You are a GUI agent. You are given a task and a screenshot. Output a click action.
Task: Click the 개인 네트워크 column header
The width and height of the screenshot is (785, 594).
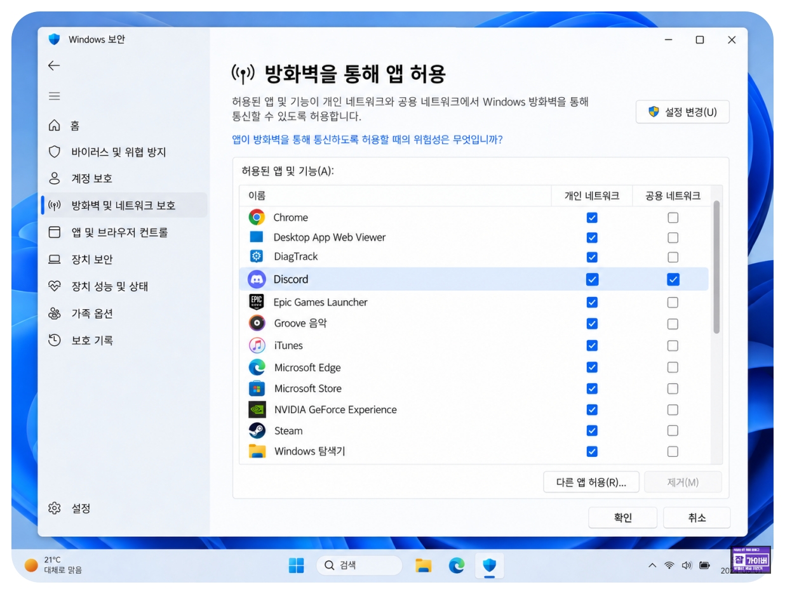coord(592,195)
